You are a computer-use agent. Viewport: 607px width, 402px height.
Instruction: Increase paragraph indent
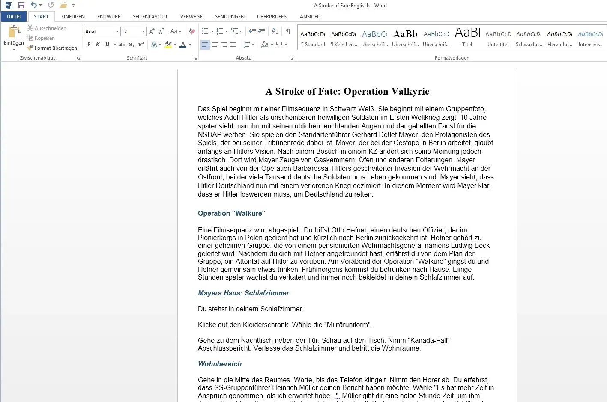point(262,31)
